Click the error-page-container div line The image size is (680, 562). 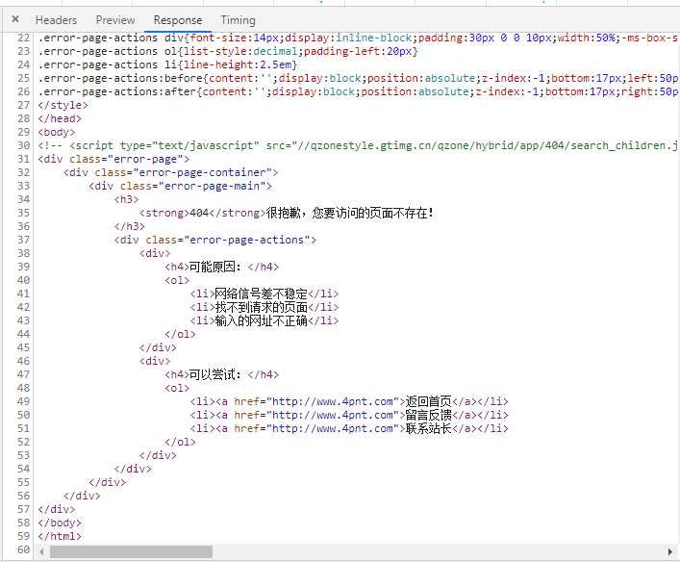[x=171, y=172]
